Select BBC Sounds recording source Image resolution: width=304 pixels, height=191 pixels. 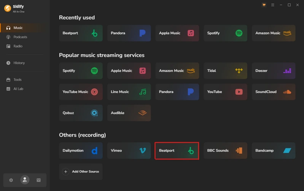click(x=225, y=150)
